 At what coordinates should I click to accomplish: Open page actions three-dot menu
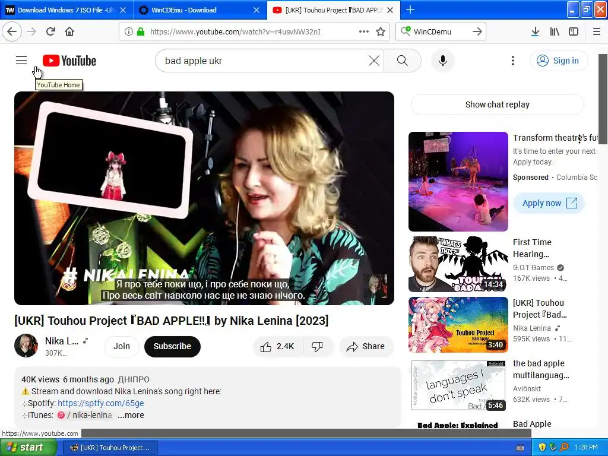[364, 31]
